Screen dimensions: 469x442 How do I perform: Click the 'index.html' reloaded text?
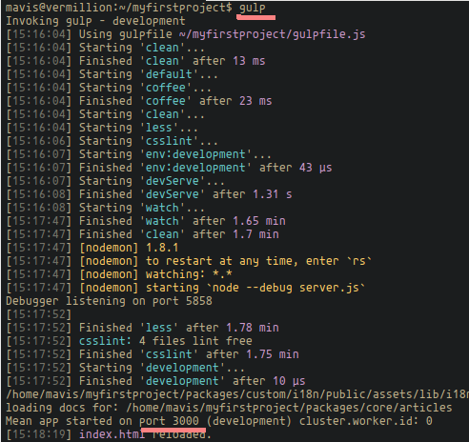pos(145,434)
